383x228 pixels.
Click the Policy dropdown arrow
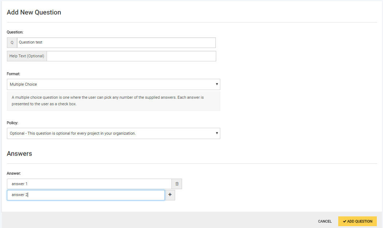click(x=217, y=133)
